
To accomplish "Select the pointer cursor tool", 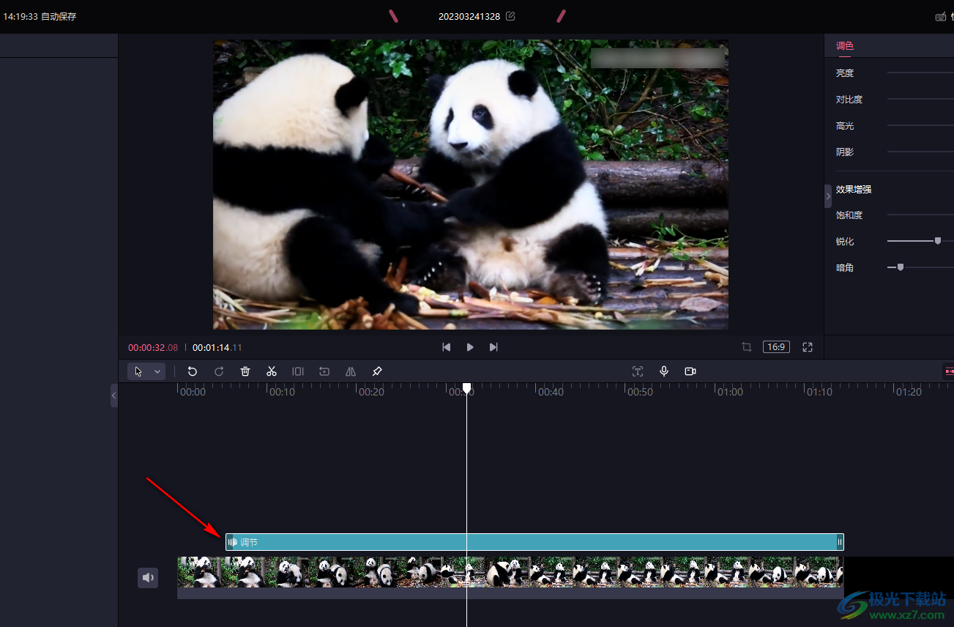I will pos(138,371).
